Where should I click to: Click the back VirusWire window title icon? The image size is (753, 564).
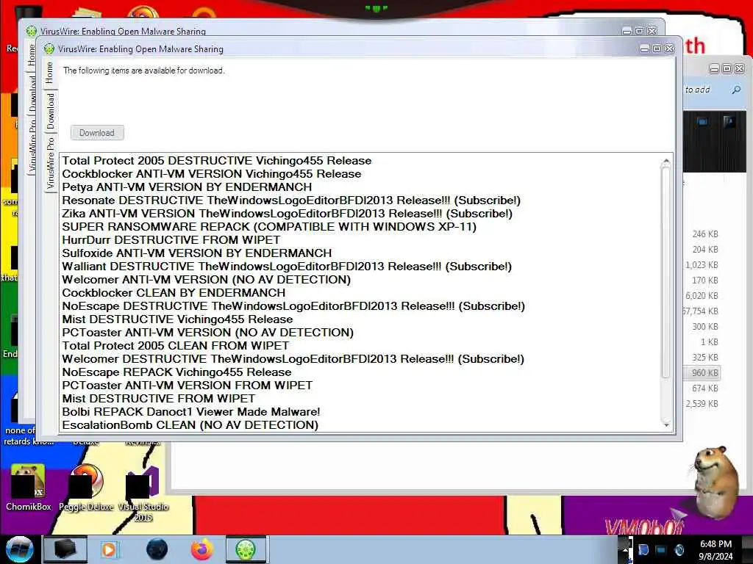(31, 31)
